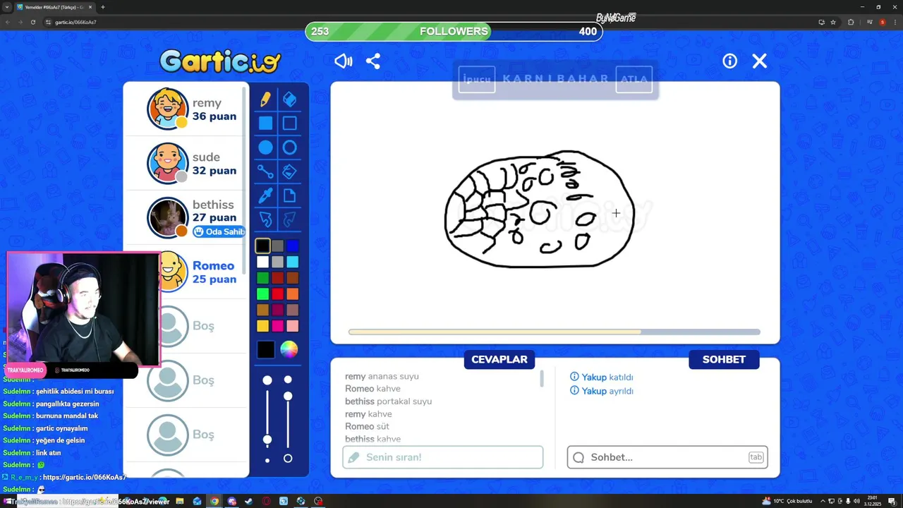903x508 pixels.
Task: Click the 'remy ananas suyu' answer row
Action: [x=382, y=376]
